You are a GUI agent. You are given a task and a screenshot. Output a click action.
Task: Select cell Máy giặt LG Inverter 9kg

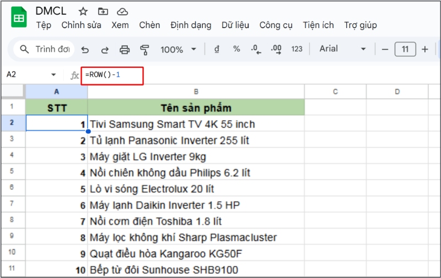[196, 156]
